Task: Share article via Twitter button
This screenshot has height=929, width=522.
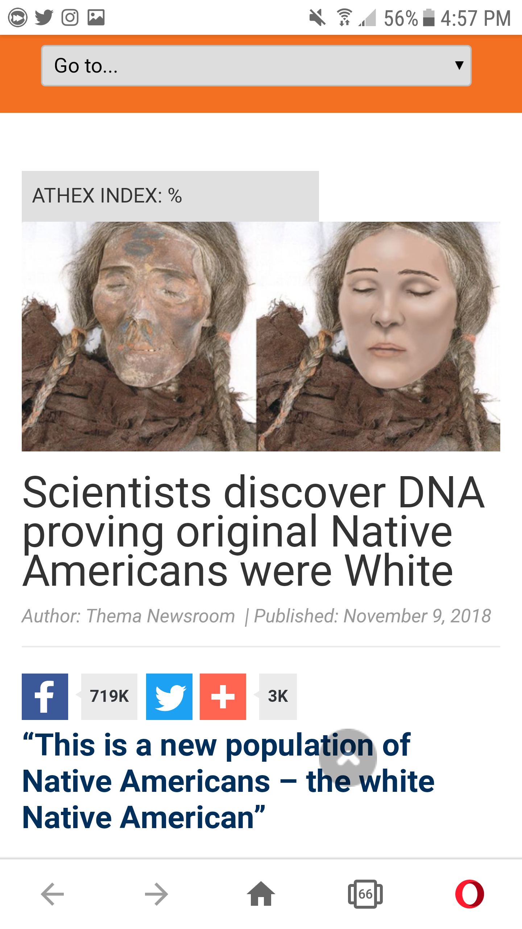Action: coord(169,696)
